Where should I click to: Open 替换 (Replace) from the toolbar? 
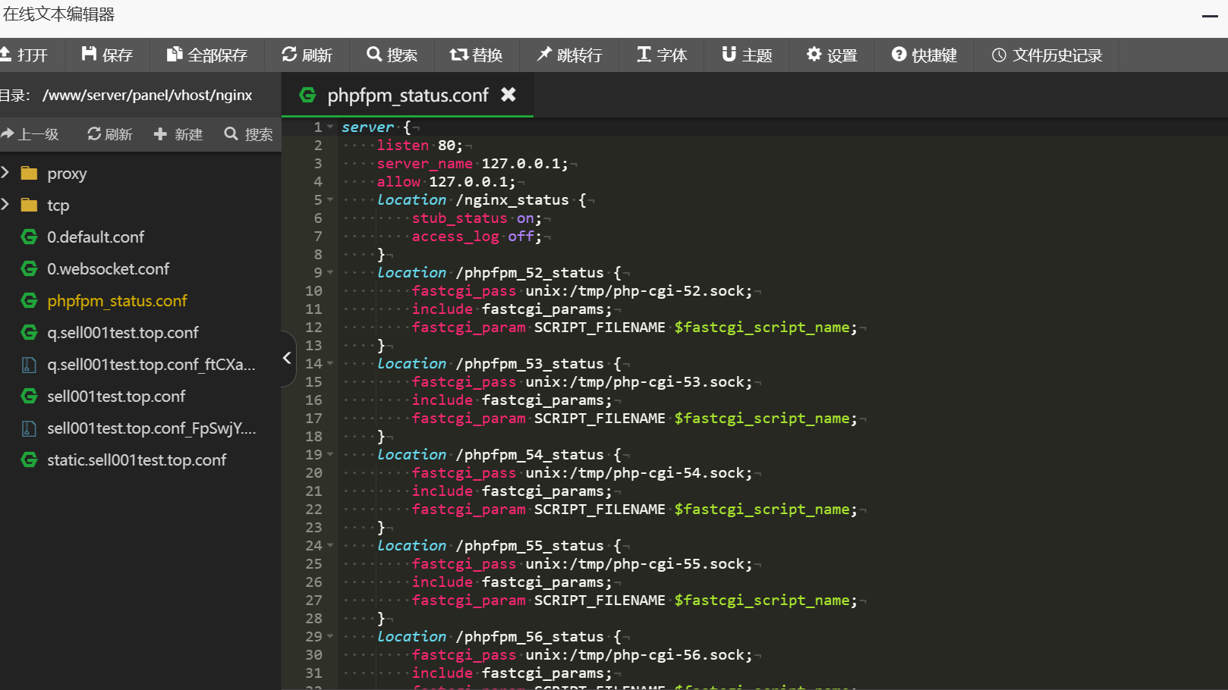(476, 55)
